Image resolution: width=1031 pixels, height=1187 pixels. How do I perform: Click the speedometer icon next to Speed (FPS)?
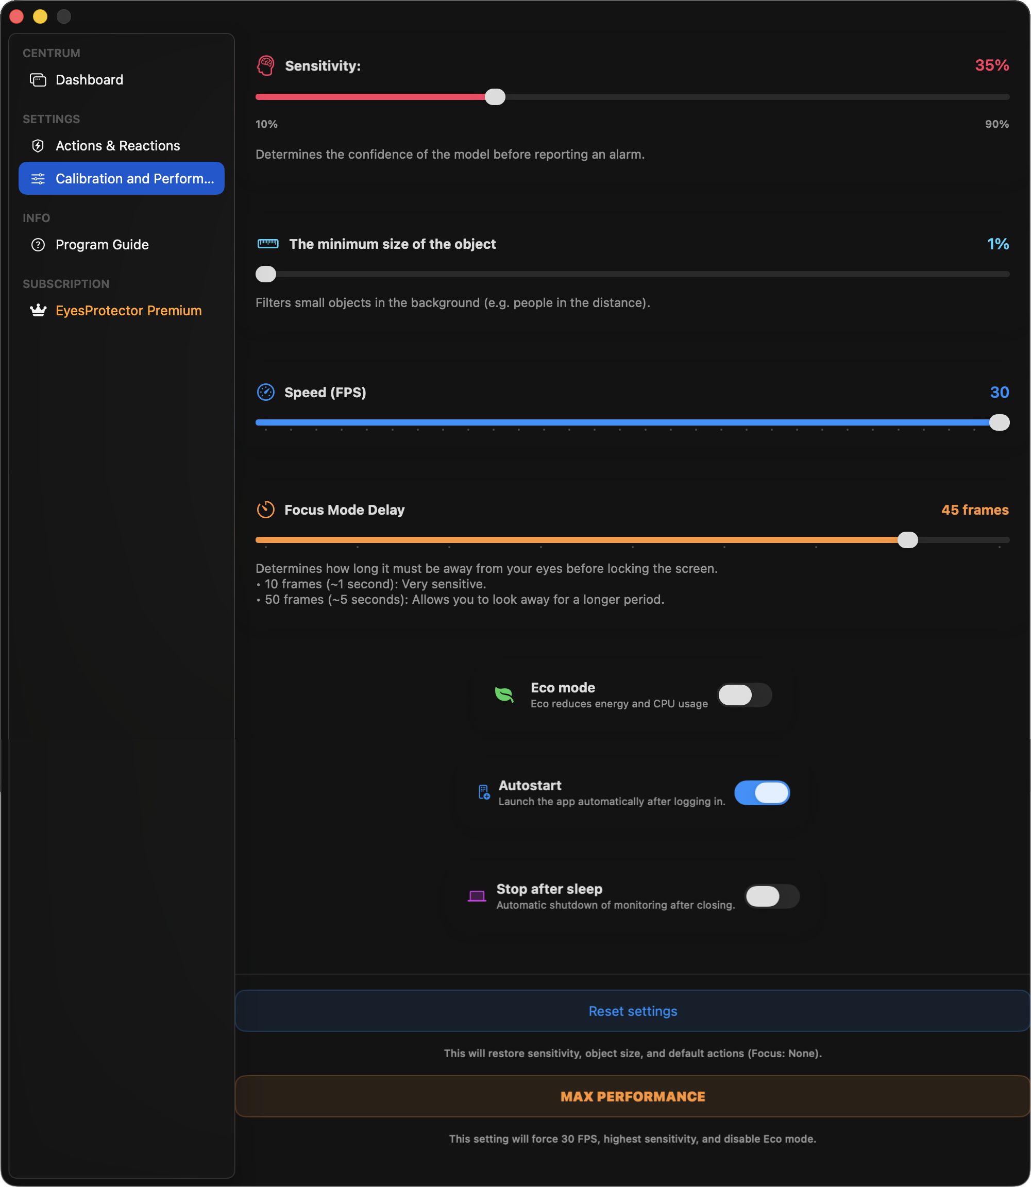pyautogui.click(x=266, y=393)
